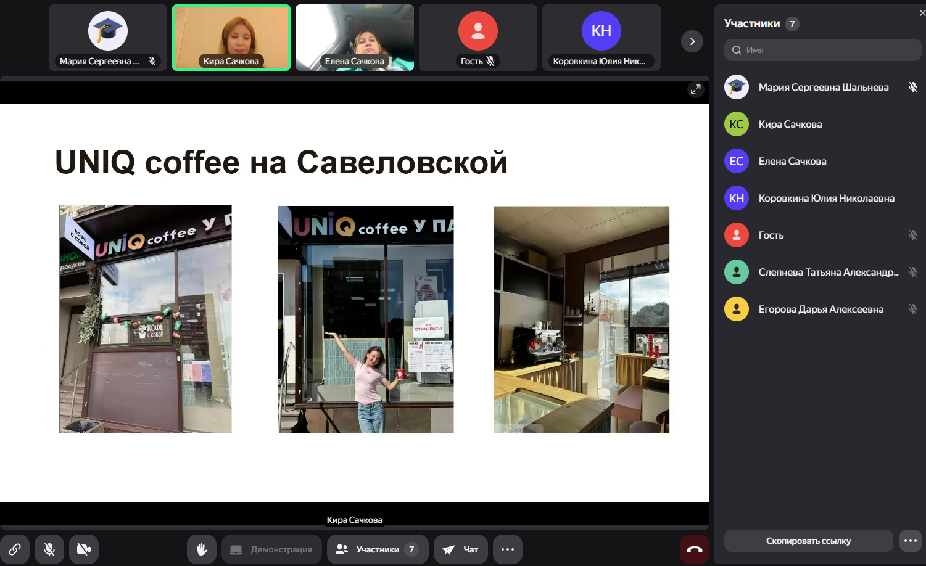Click the copy meeting link icon
The width and height of the screenshot is (926, 566).
pos(15,549)
